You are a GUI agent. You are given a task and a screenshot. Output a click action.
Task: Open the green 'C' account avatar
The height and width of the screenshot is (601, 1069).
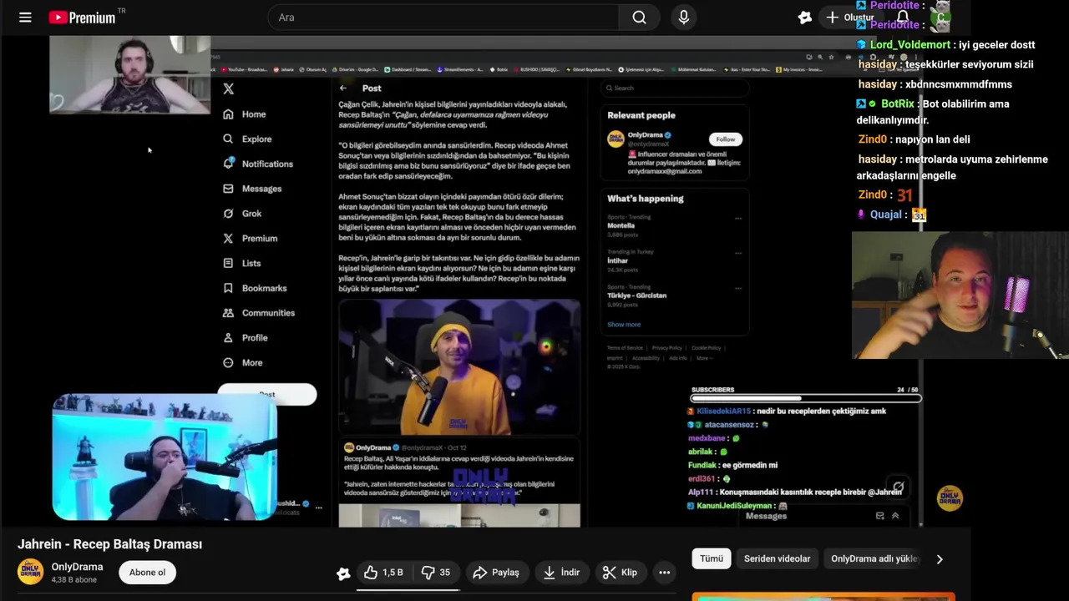click(x=941, y=18)
